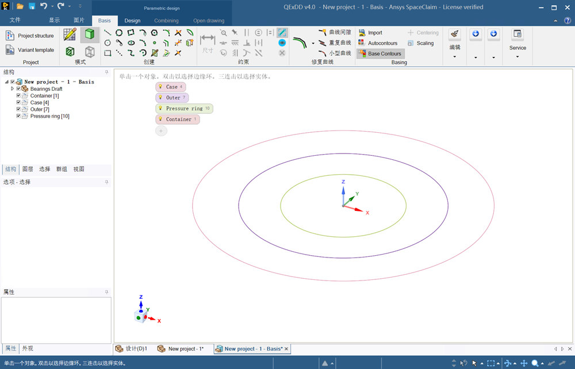Uncheck the Bearings Draft checkbox

coord(18,89)
